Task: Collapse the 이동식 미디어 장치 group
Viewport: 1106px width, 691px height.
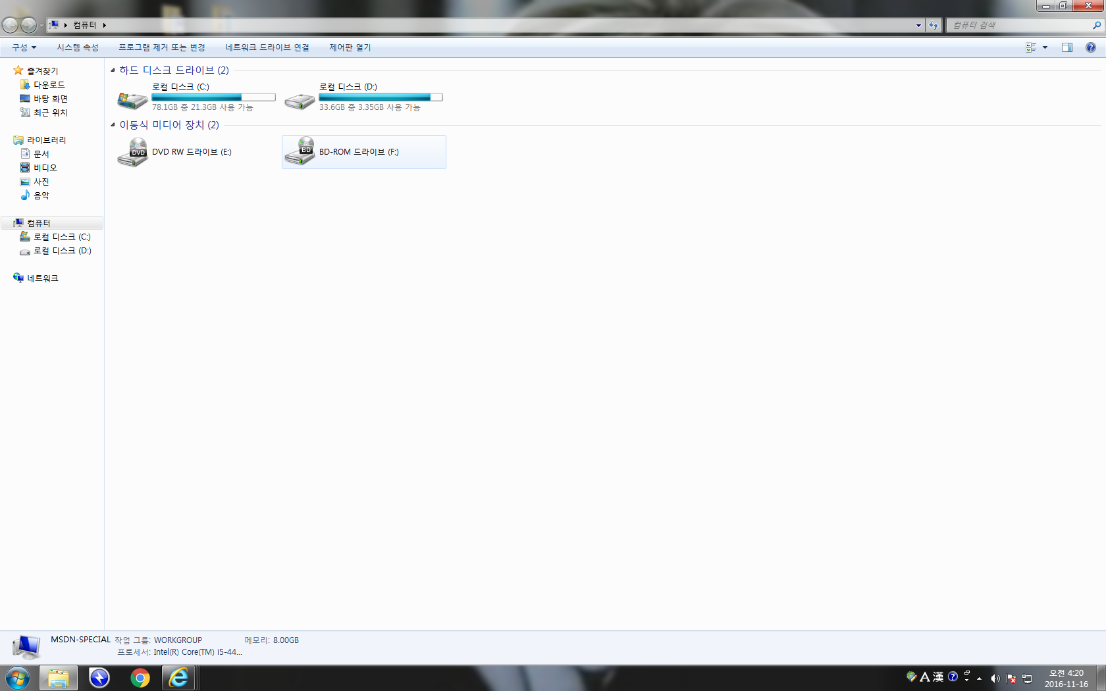Action: [113, 124]
